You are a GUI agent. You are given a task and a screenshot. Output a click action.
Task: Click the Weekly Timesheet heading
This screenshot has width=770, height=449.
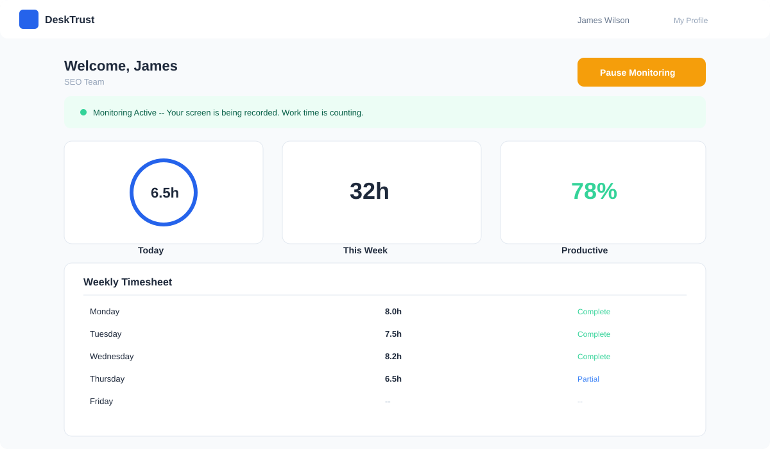pyautogui.click(x=128, y=282)
